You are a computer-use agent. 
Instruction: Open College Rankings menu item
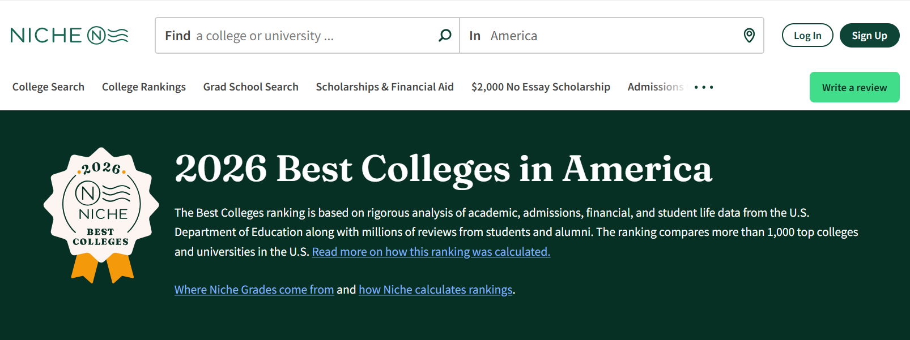tap(144, 87)
